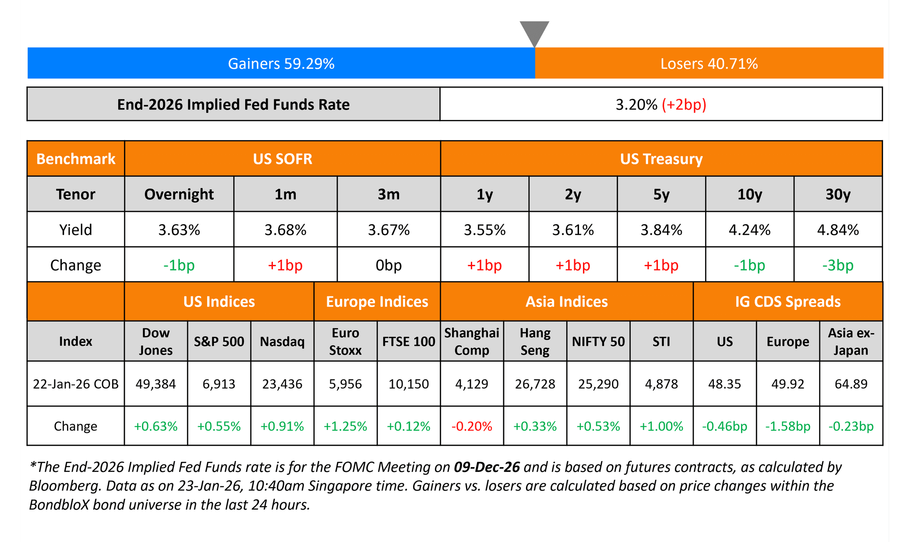Screen dimensions: 897x542
Task: Select the End-2026 Implied Fed Funds Rate label
Action: (233, 105)
